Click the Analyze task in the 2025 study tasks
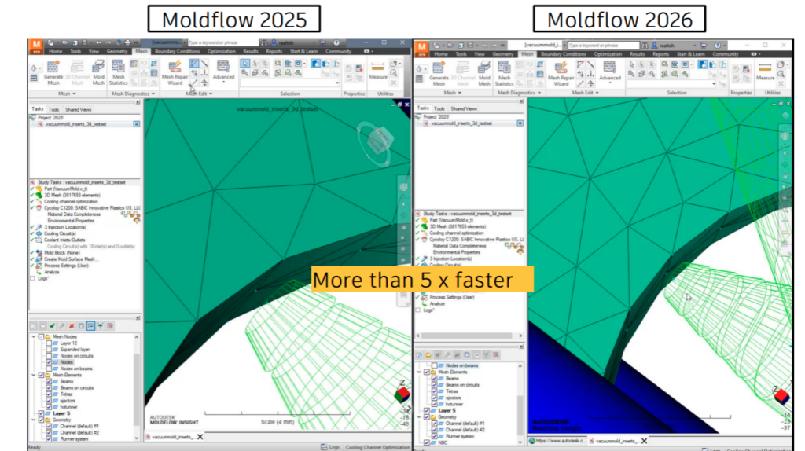Screen dimensions: 805x451 click(x=51, y=272)
